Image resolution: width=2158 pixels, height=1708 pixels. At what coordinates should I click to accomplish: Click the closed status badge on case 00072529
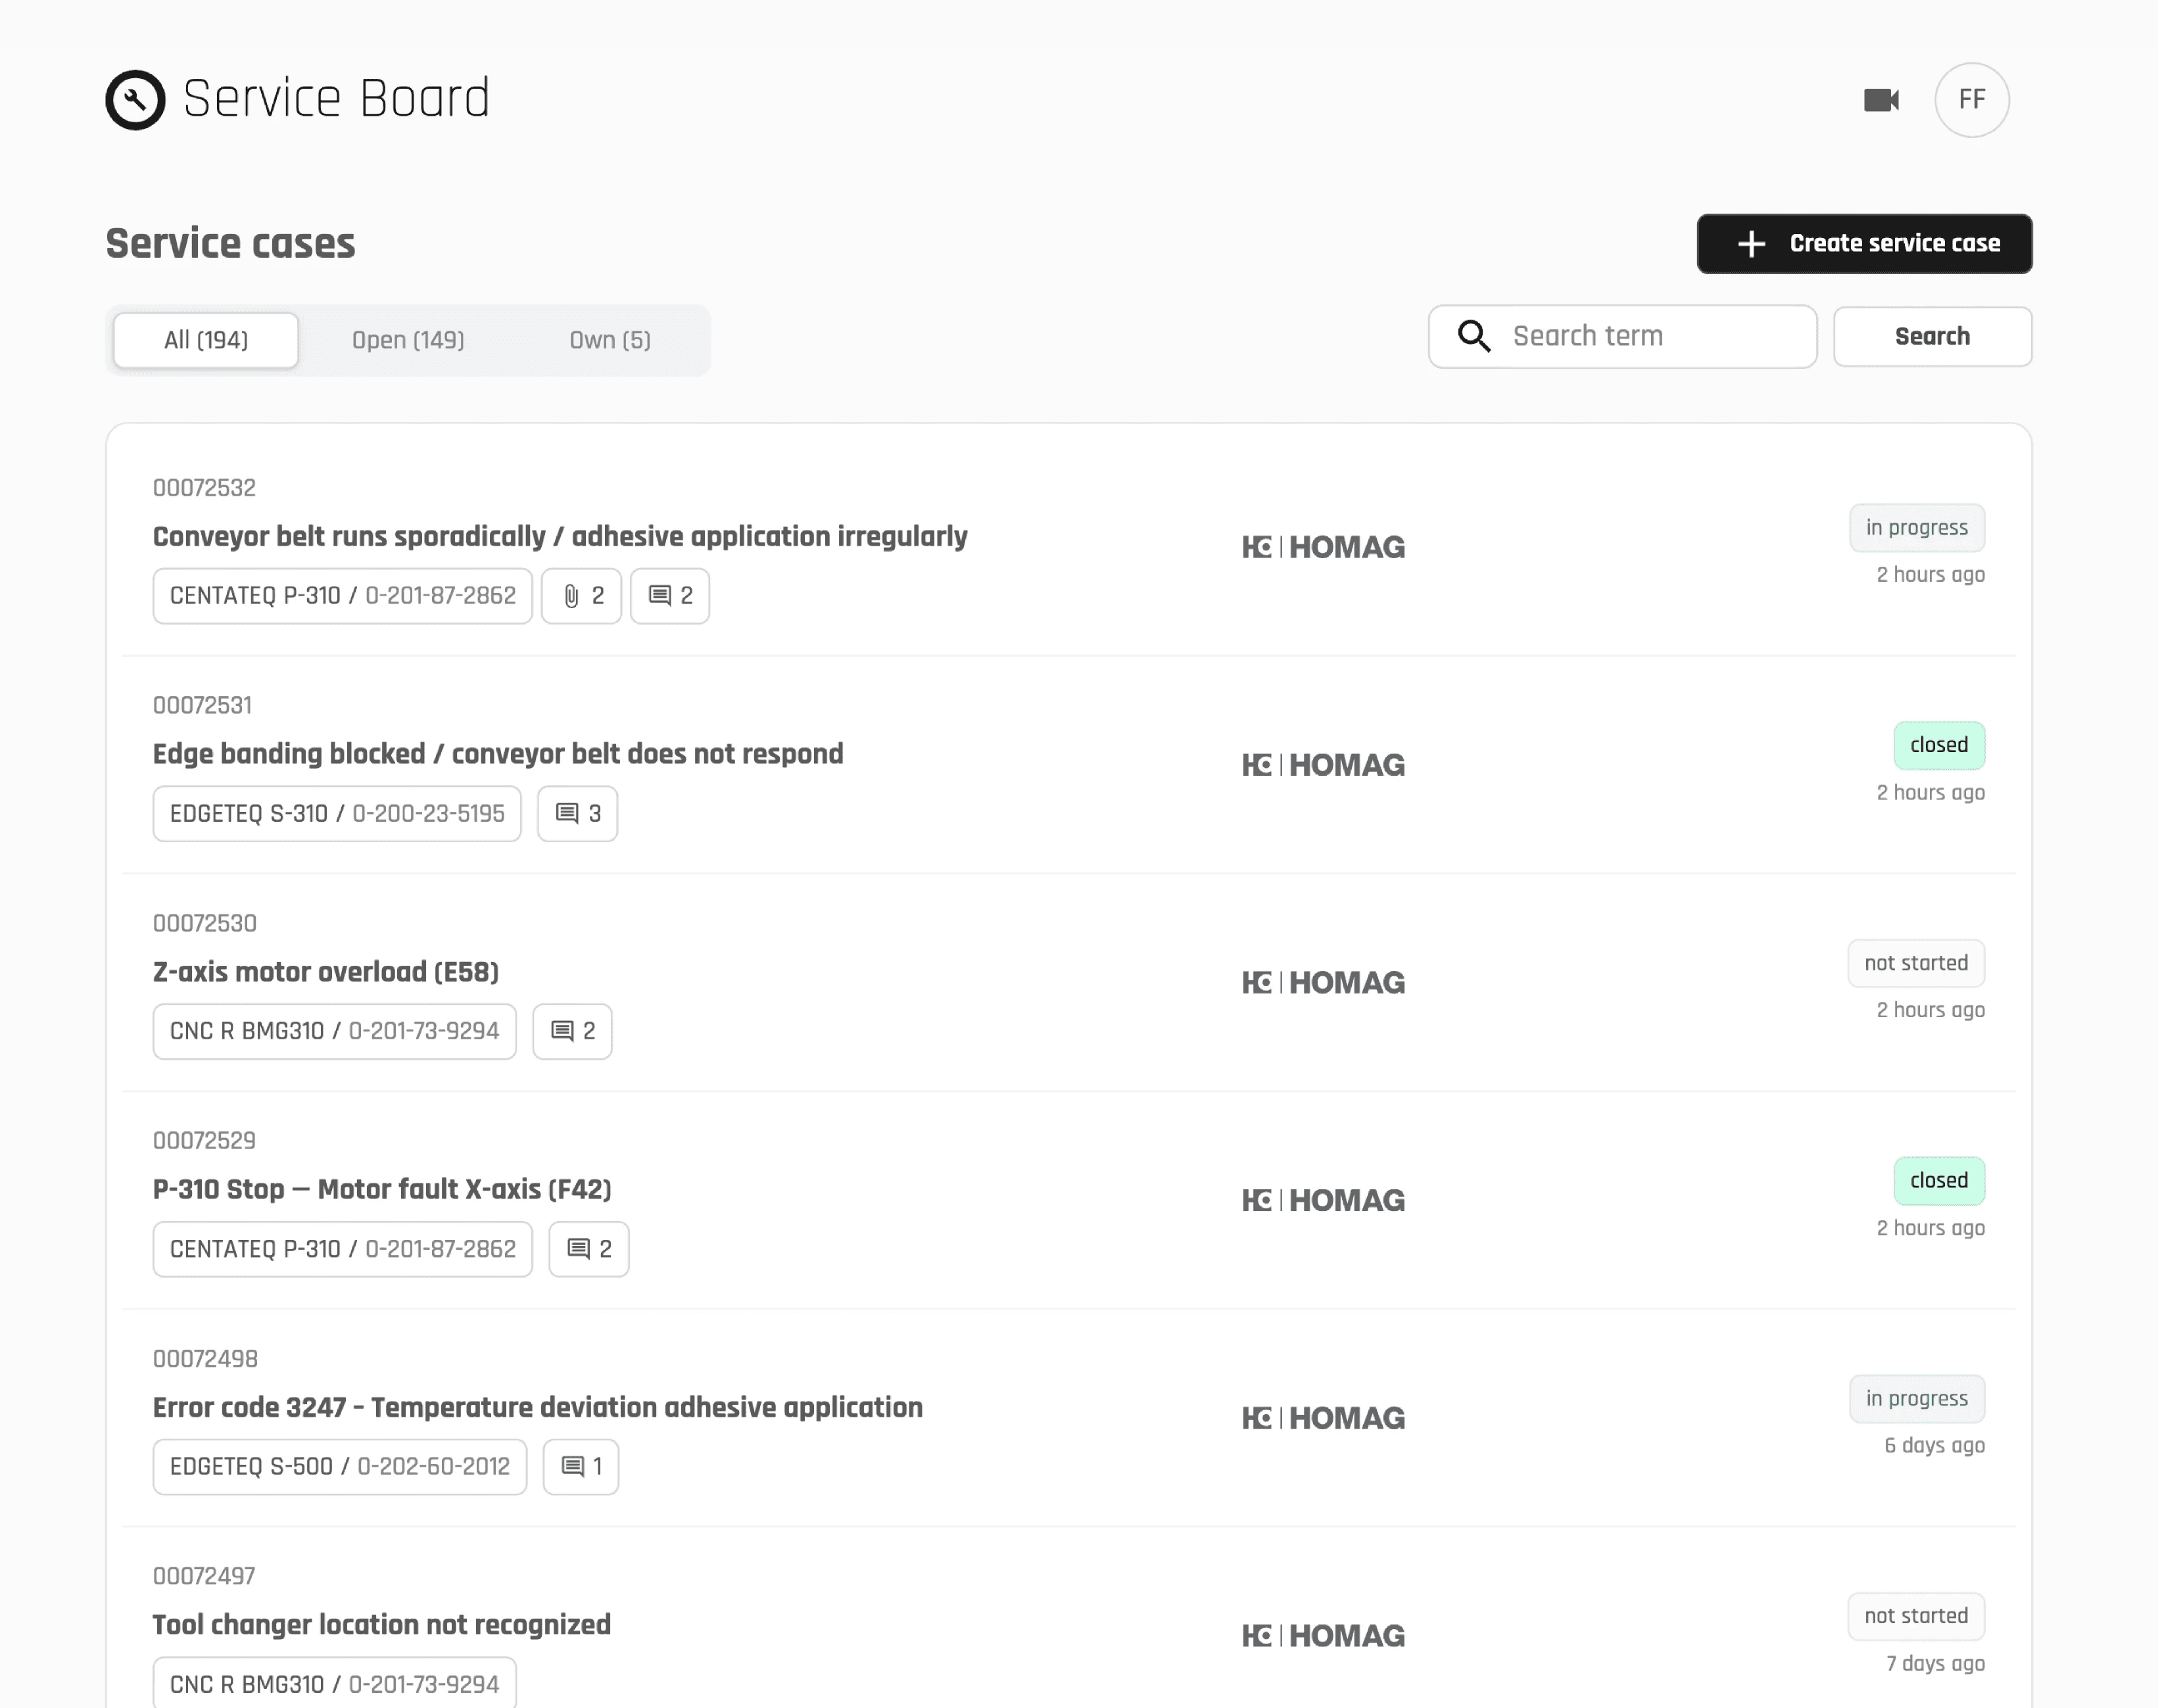(1938, 1180)
